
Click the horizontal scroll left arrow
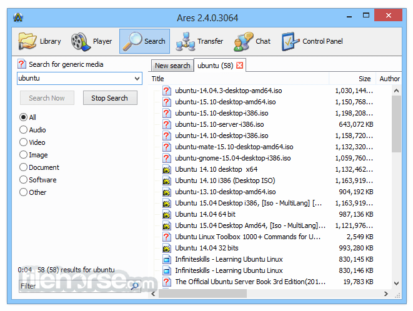(x=153, y=294)
